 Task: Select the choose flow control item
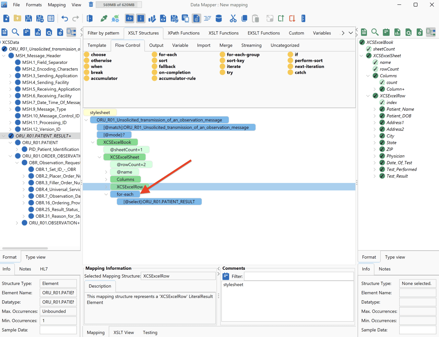click(98, 55)
